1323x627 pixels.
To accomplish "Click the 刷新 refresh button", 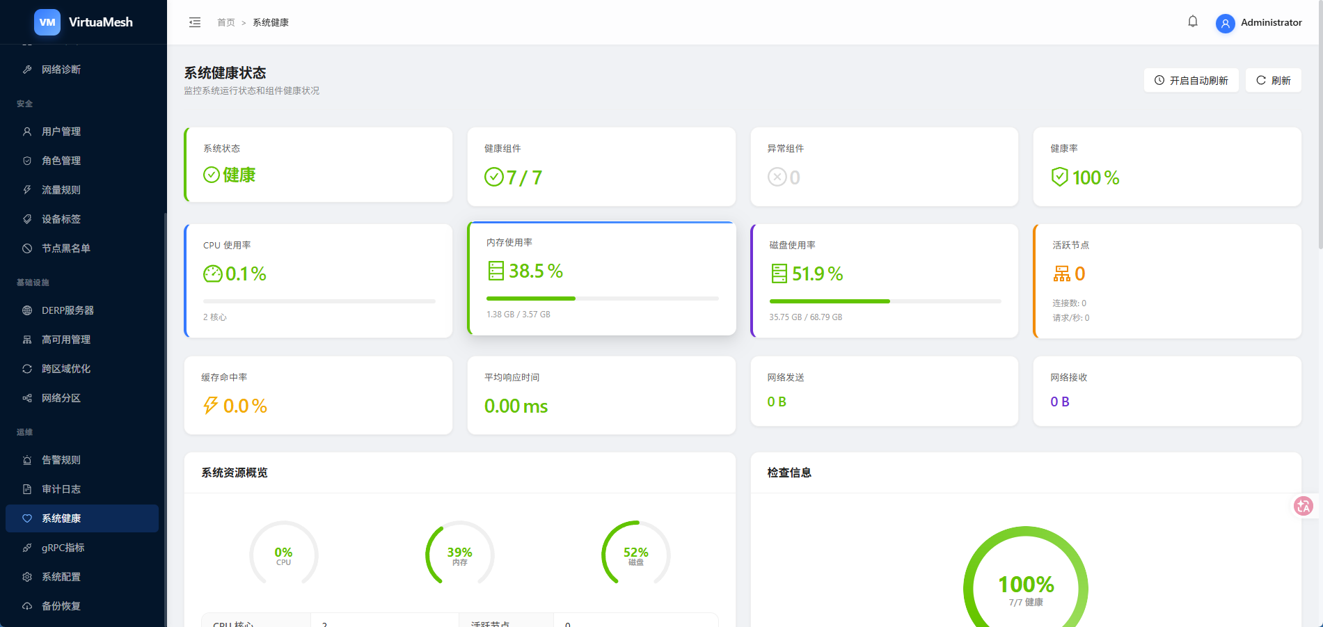I will click(1274, 80).
